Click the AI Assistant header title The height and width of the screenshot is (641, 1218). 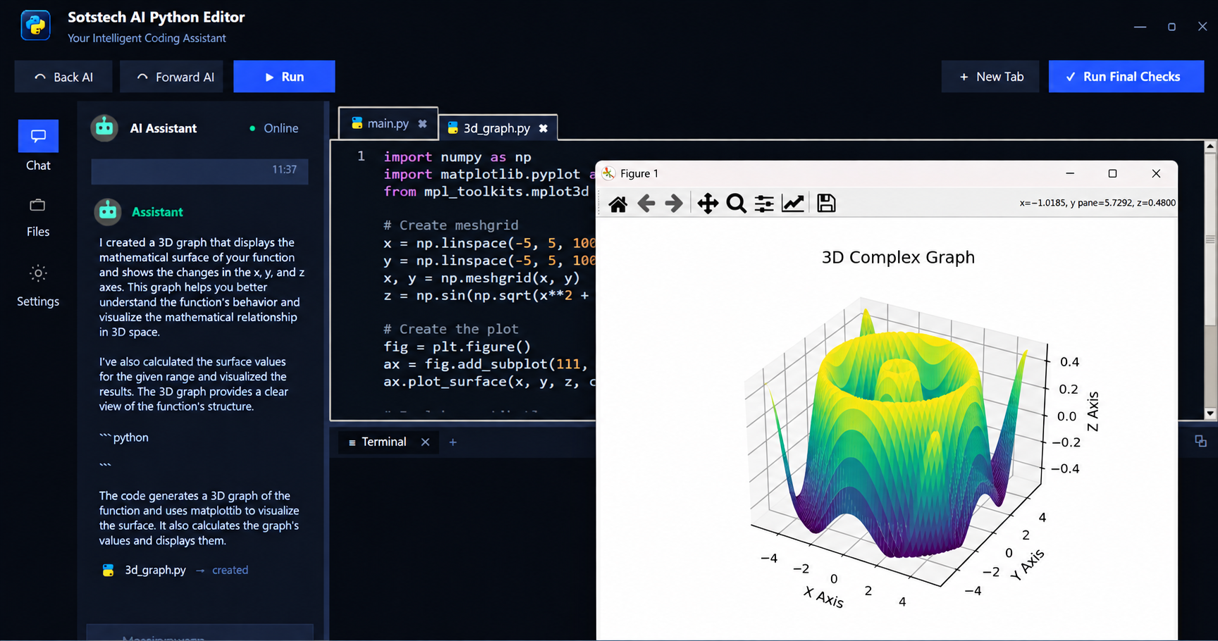point(164,128)
